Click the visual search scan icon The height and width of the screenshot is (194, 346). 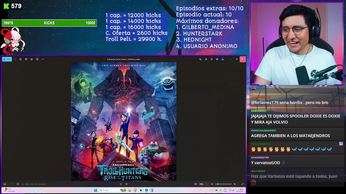pyautogui.click(x=121, y=184)
